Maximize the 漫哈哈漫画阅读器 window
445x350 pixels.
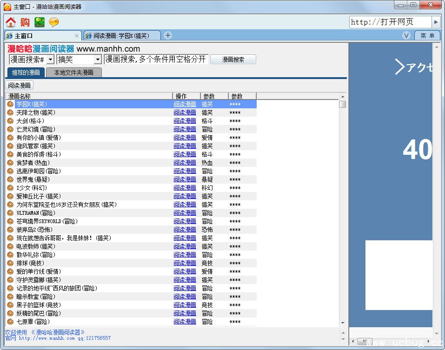pyautogui.click(x=413, y=5)
